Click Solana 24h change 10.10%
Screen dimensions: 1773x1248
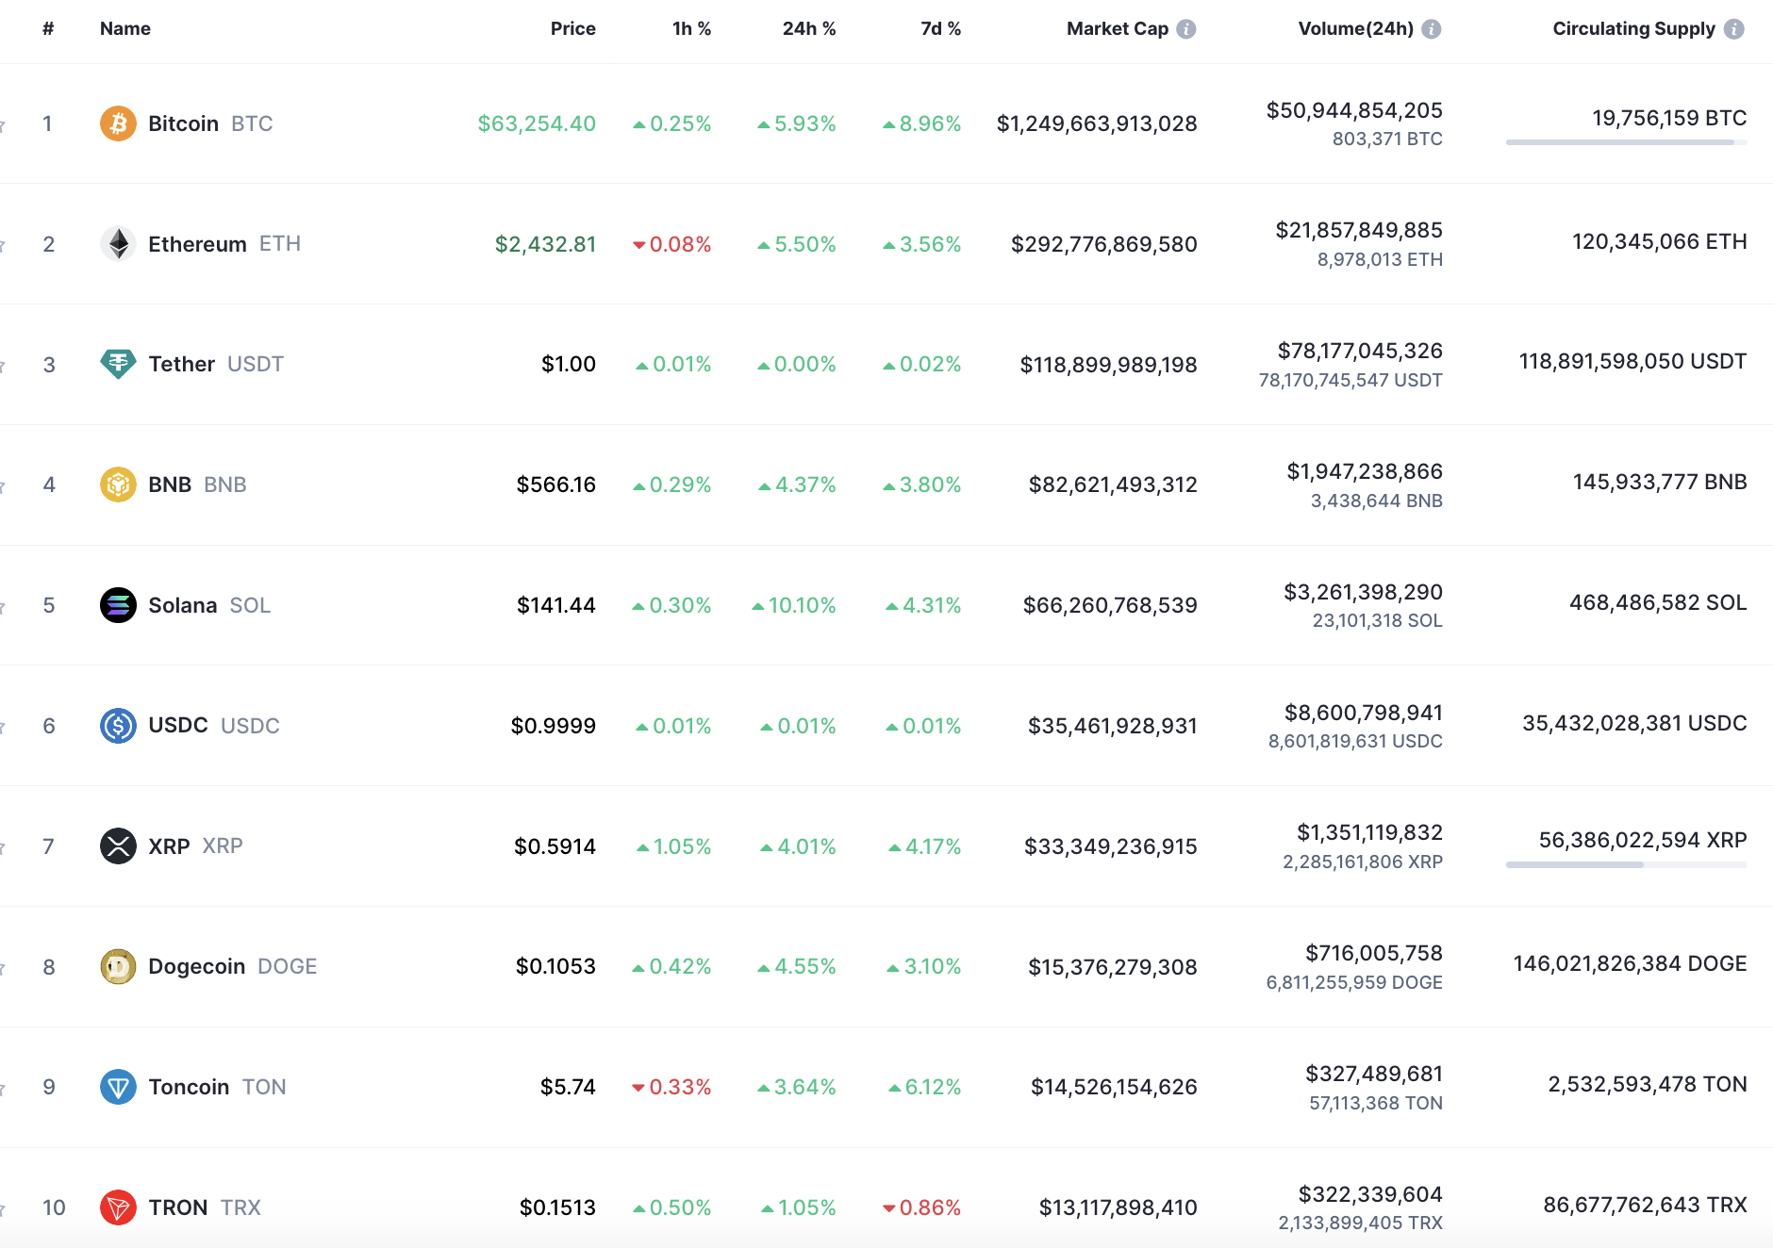pyautogui.click(x=794, y=605)
